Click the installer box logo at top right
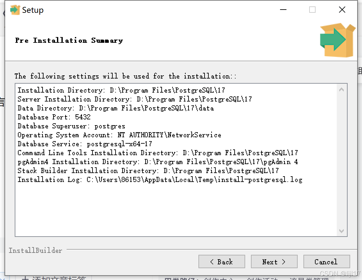 [338, 40]
